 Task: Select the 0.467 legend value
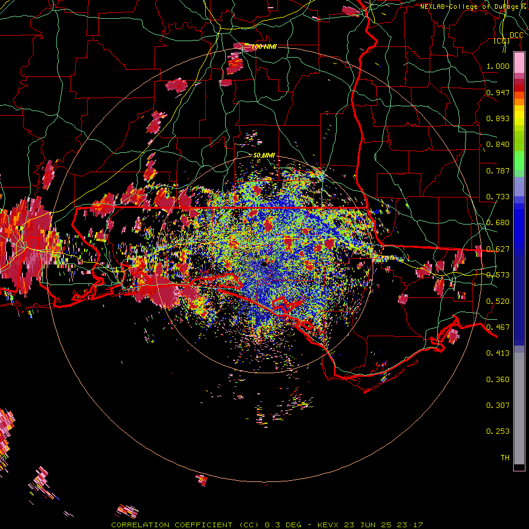point(498,327)
